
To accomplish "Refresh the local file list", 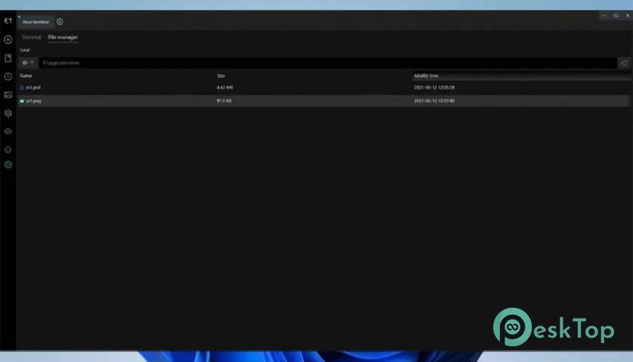I will (624, 63).
